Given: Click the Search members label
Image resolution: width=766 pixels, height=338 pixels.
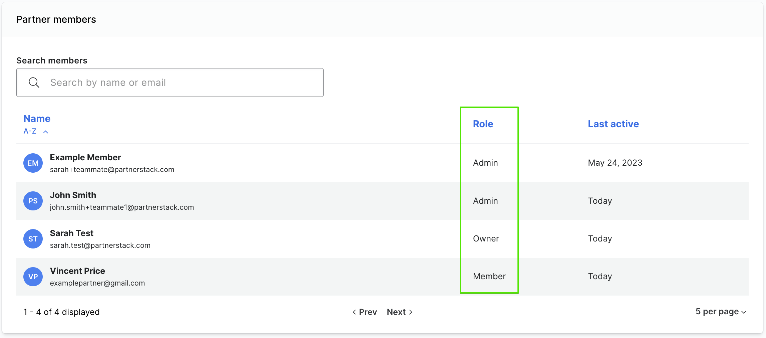Looking at the screenshot, I should [x=52, y=60].
